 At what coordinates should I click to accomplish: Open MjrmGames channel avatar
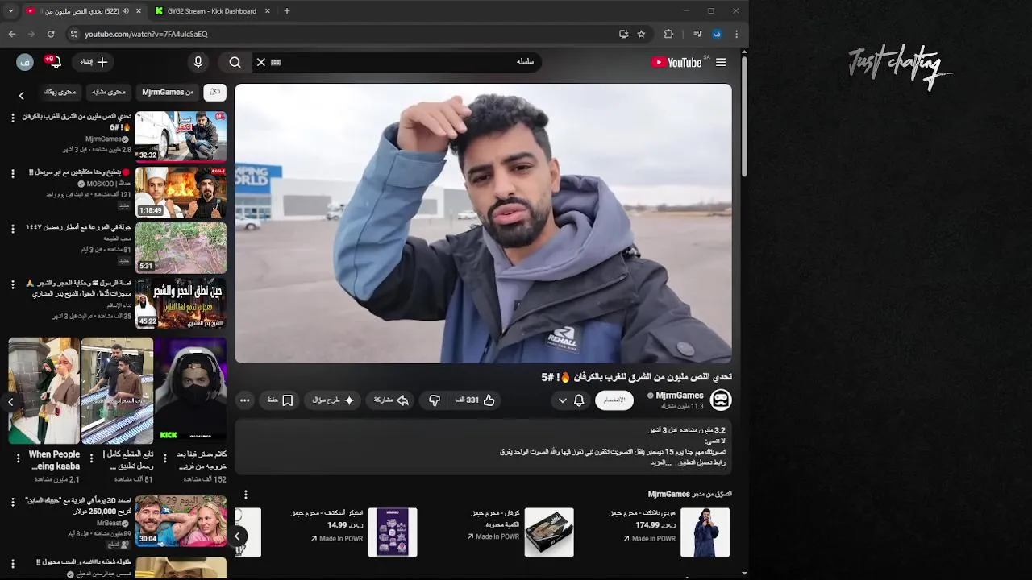coord(721,400)
